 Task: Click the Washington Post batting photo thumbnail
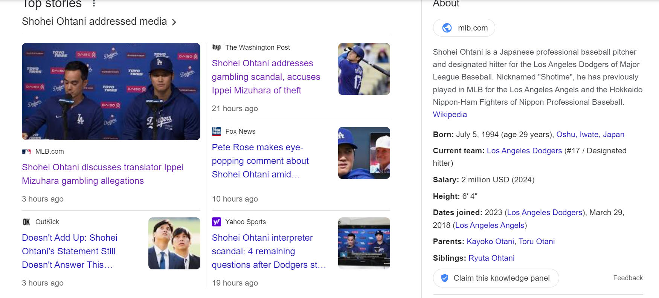point(364,69)
